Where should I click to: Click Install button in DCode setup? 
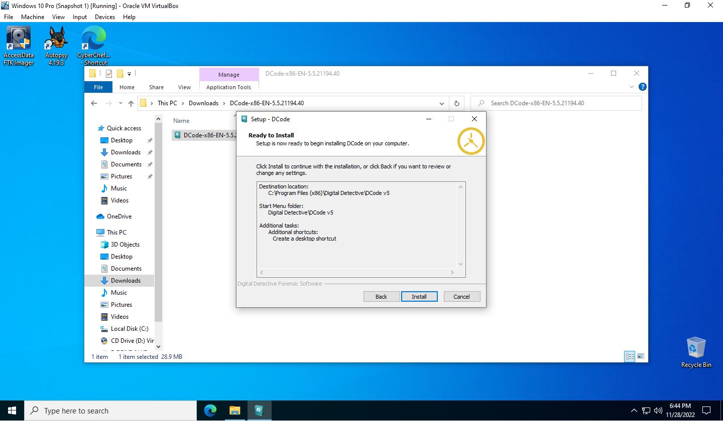pyautogui.click(x=419, y=297)
